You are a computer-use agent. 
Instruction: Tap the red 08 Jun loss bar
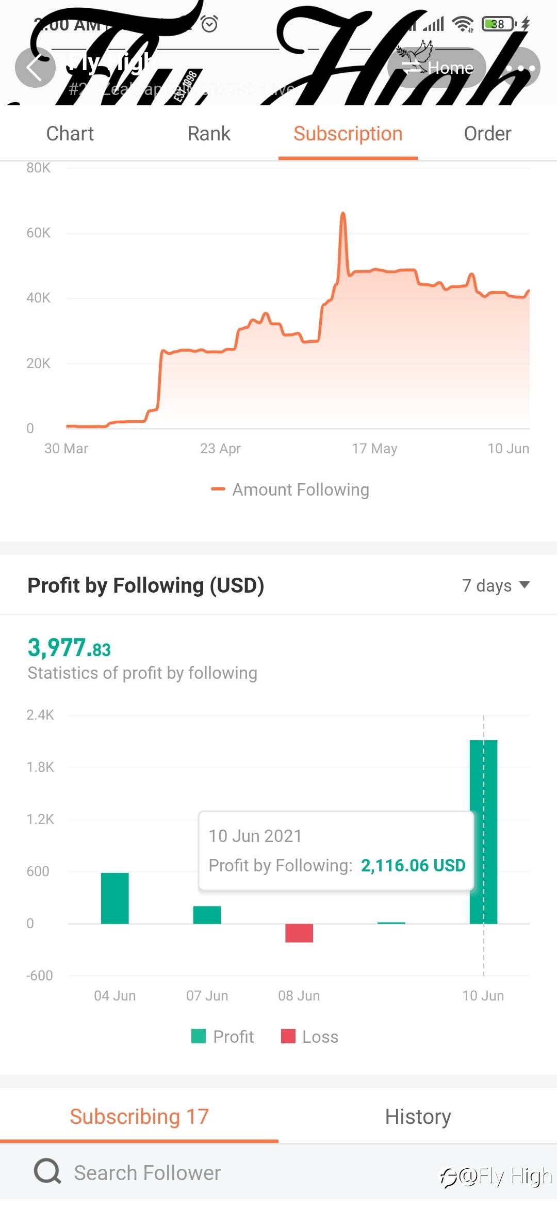point(299,933)
